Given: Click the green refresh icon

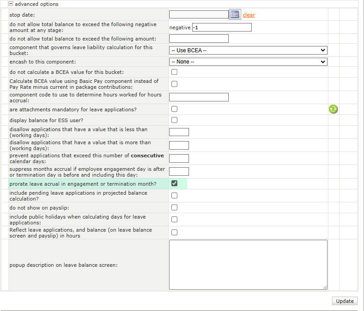Looking at the screenshot, I should (333, 109).
